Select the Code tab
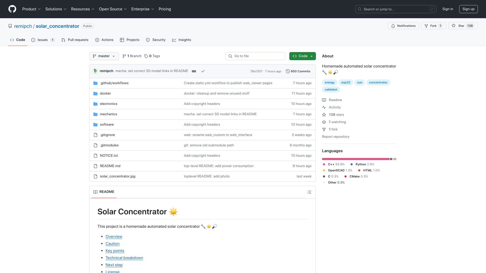The height and width of the screenshot is (273, 486). 17,40
